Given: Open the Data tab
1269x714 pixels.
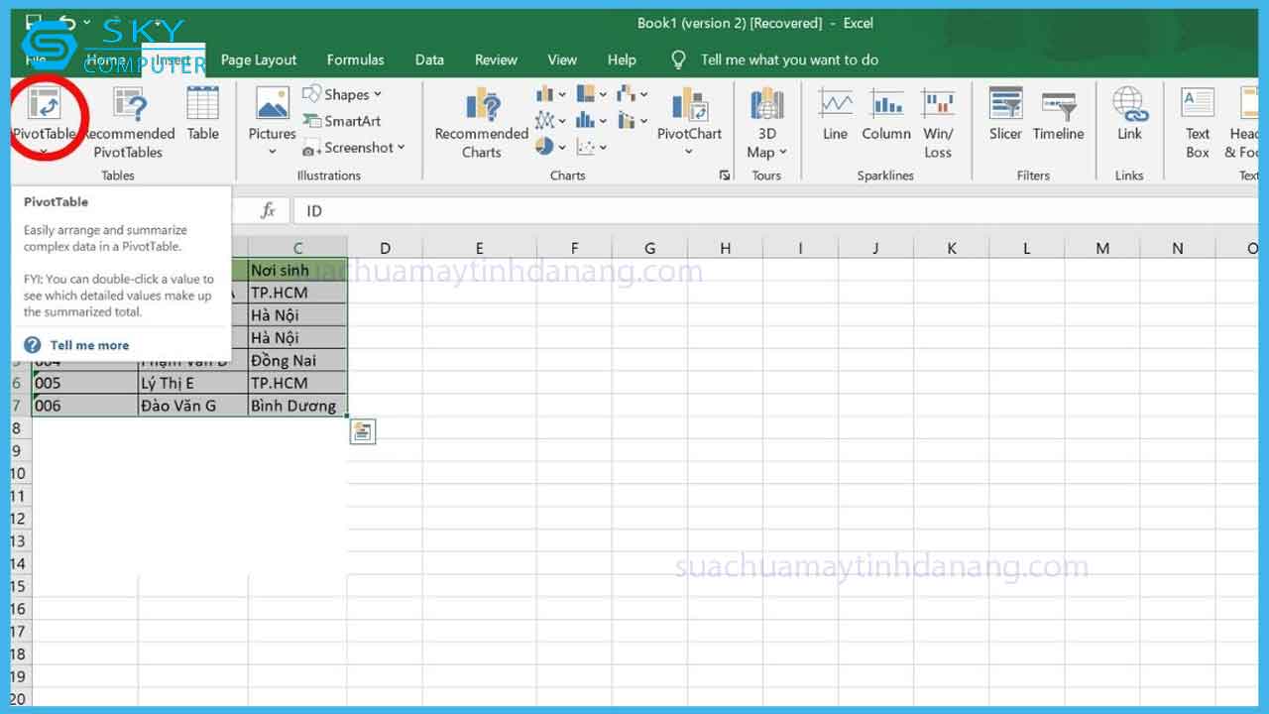Looking at the screenshot, I should pyautogui.click(x=429, y=59).
